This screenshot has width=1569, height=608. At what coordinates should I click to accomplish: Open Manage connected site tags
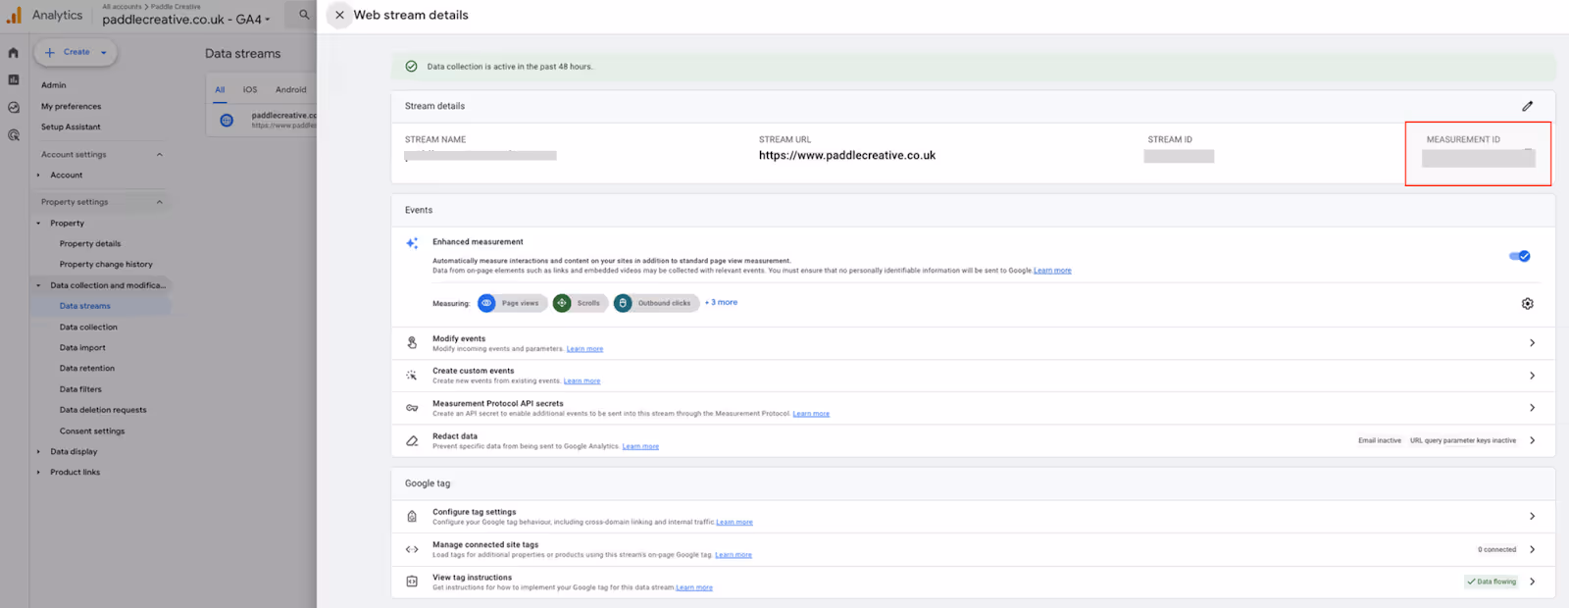click(973, 549)
